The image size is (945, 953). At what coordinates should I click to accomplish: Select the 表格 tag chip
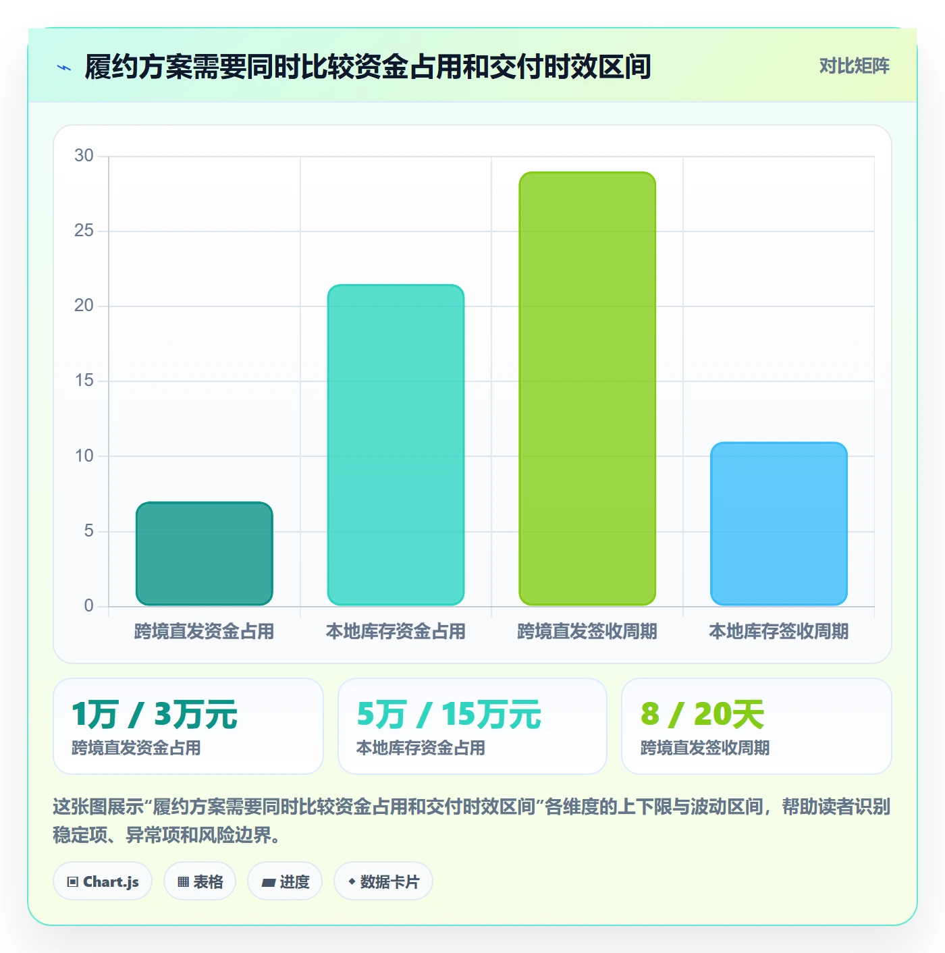pyautogui.click(x=200, y=881)
